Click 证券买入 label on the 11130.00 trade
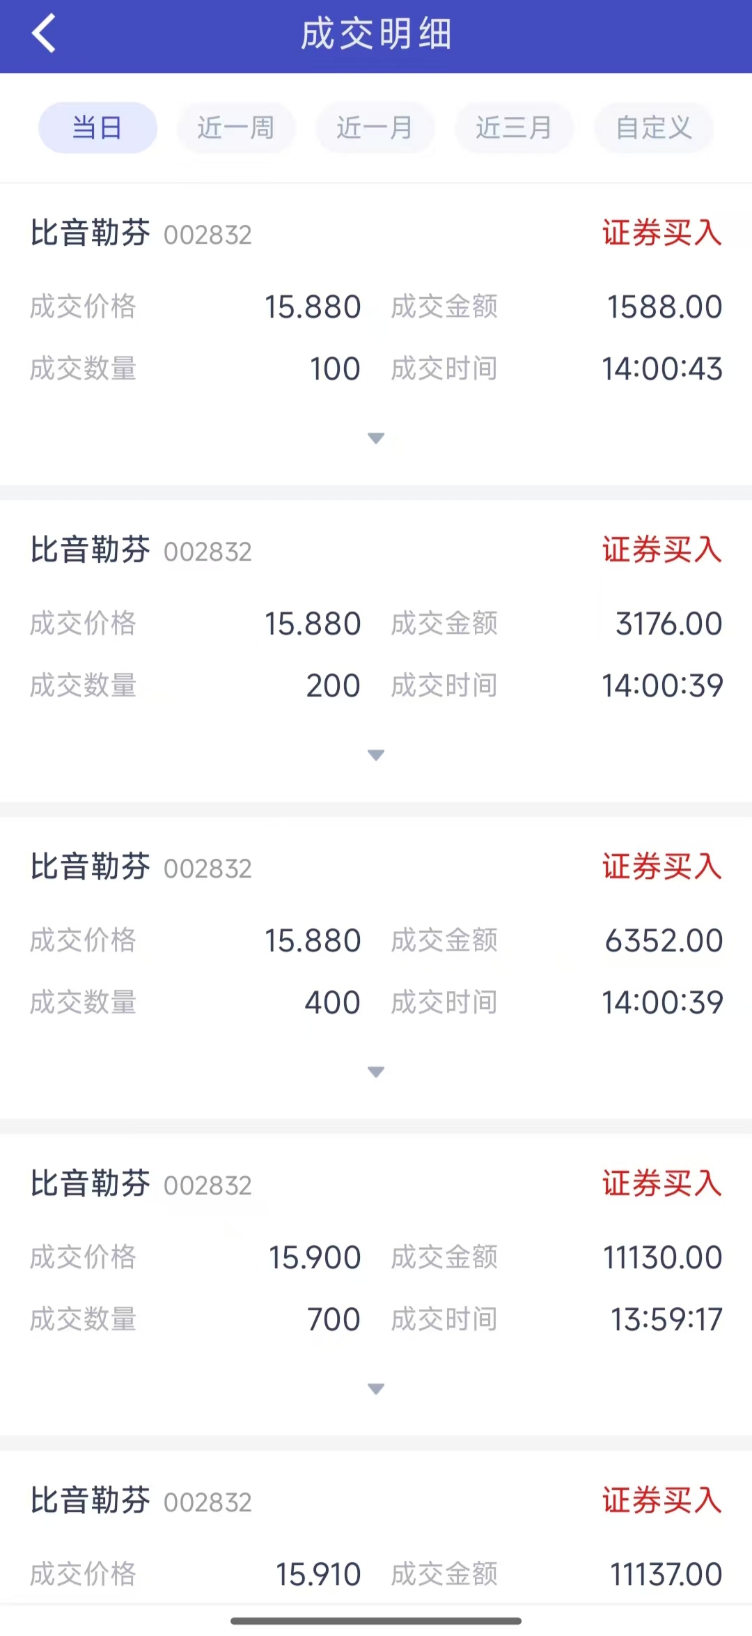Image resolution: width=752 pixels, height=1636 pixels. pyautogui.click(x=661, y=1184)
